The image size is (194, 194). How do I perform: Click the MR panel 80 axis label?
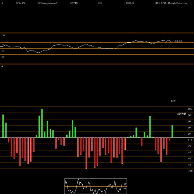point(189,115)
